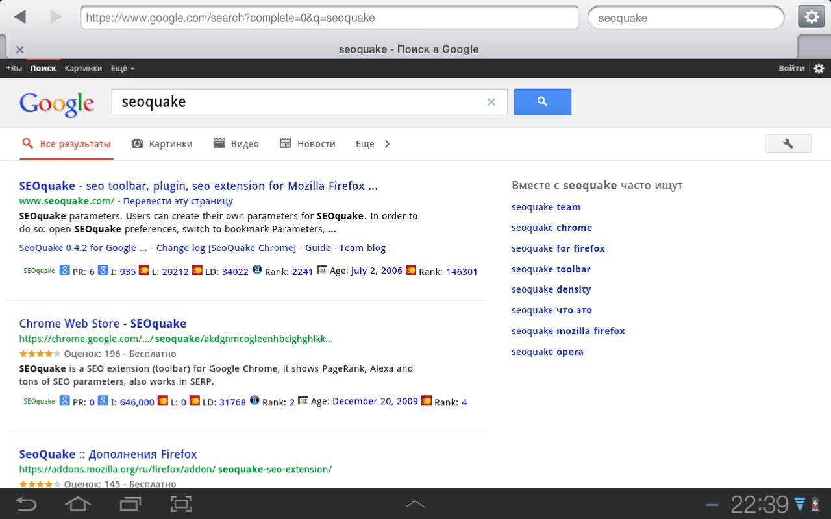
Task: Clear the Google search box with the X
Action: coord(491,102)
